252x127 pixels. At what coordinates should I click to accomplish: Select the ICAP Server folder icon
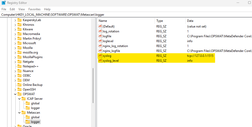[24, 99]
